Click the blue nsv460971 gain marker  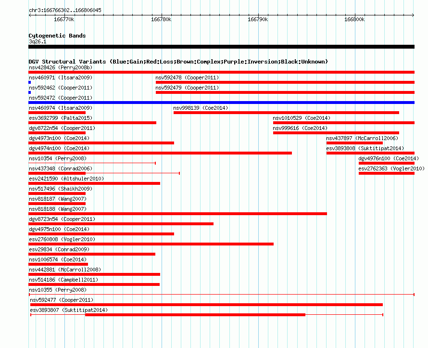coord(29,82)
